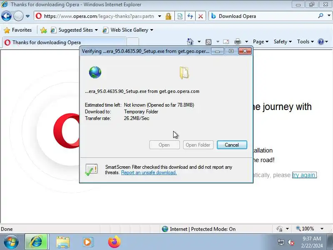Click the Read Mail icon
Screen dimensions: 333x250
[x=226, y=42]
